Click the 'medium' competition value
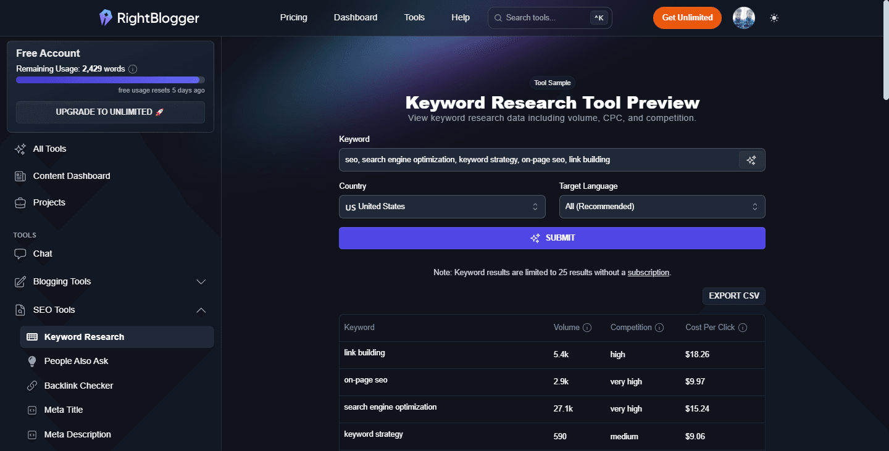Viewport: 889px width, 451px height. [x=624, y=437]
